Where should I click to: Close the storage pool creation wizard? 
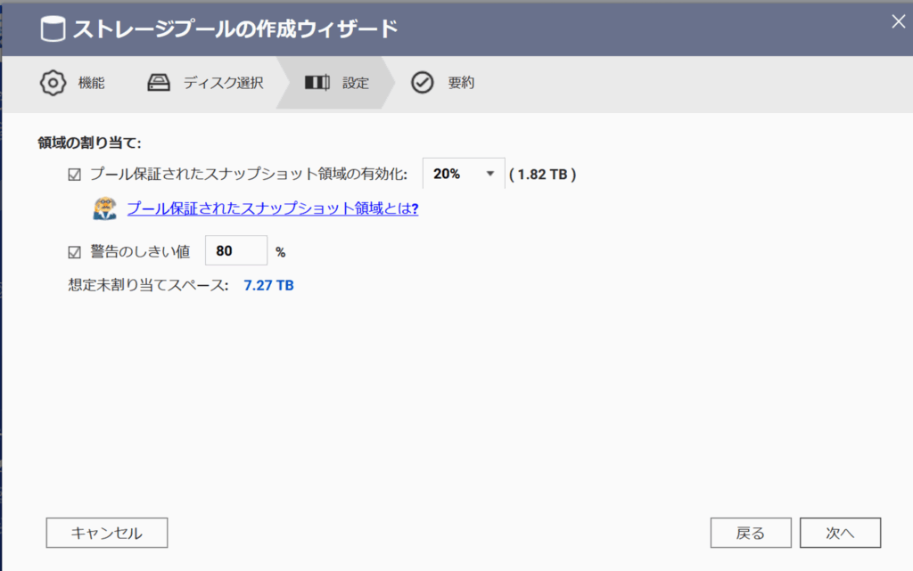pyautogui.click(x=898, y=23)
